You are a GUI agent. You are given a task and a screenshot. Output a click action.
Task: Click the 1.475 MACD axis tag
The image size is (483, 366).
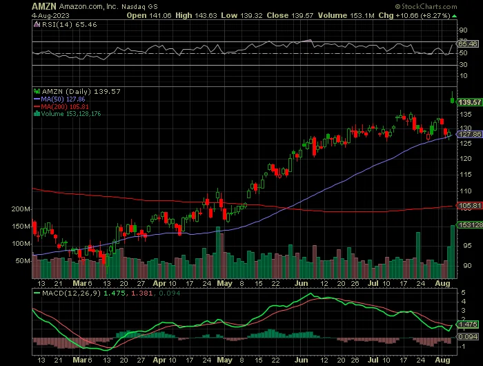(x=468, y=325)
